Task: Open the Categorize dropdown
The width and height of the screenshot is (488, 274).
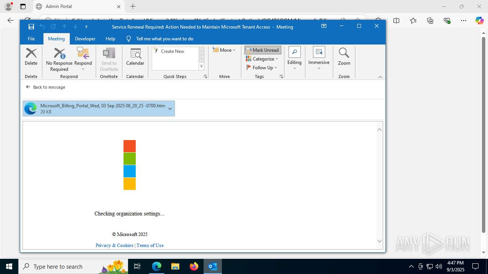Action: click(262, 59)
